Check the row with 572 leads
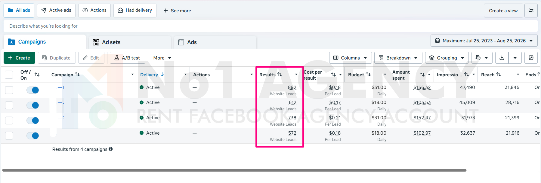This screenshot has height=183, width=541. [x=9, y=136]
